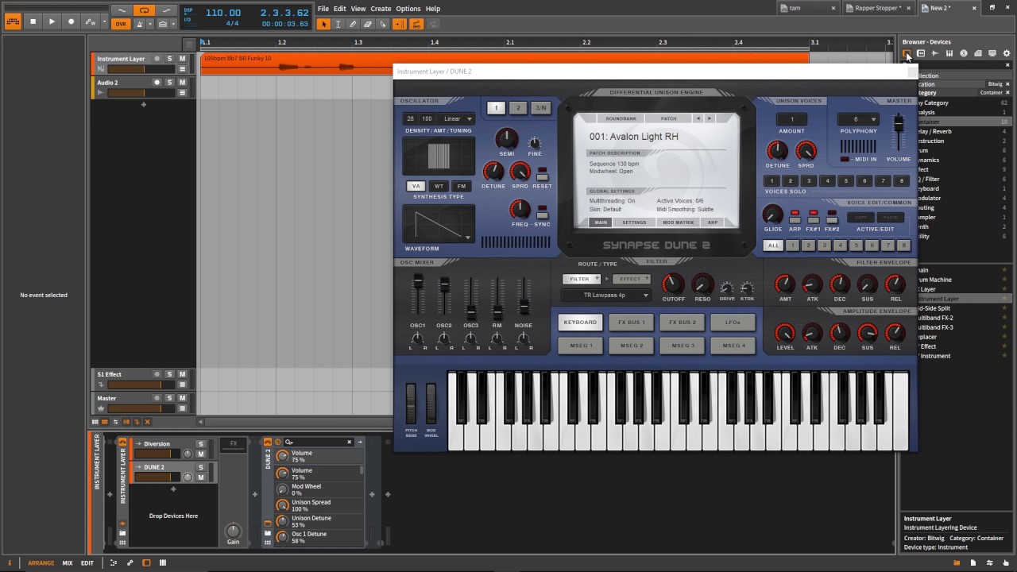Open the File menu
The width and height of the screenshot is (1017, 572).
323,9
